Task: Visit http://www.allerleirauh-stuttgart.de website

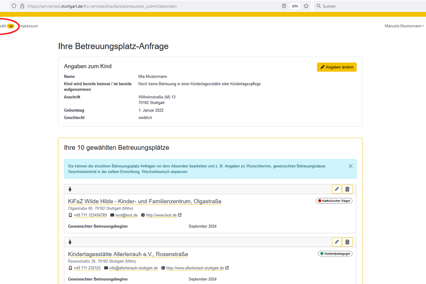Action: pyautogui.click(x=195, y=268)
